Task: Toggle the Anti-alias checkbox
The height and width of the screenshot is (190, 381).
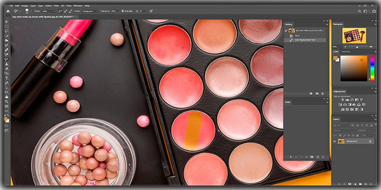Action: coord(123,11)
